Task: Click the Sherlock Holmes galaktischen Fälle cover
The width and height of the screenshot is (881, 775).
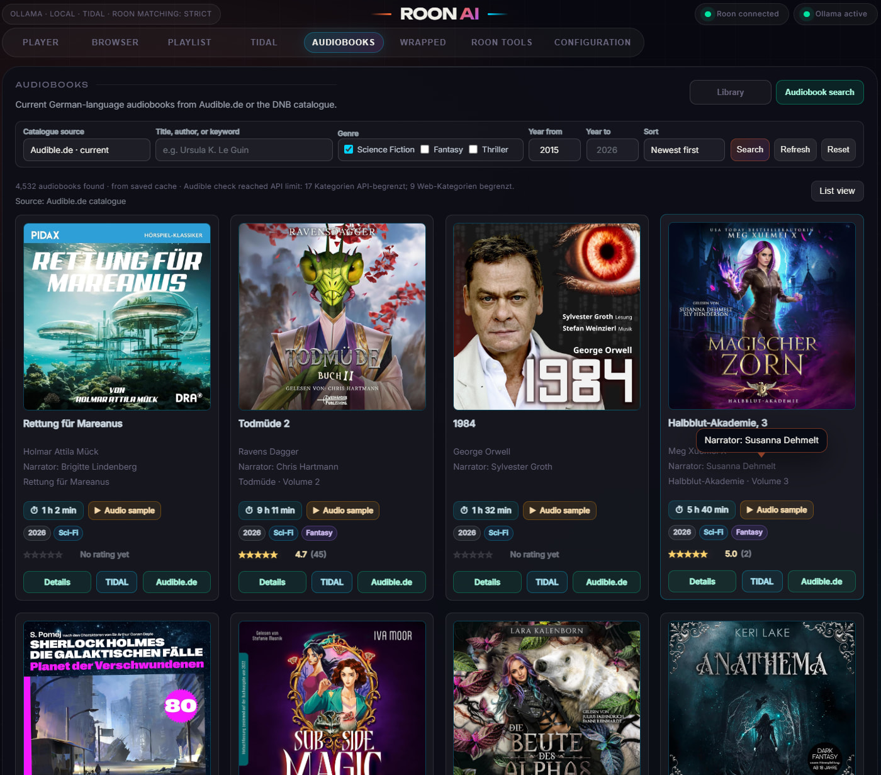Action: coord(117,698)
